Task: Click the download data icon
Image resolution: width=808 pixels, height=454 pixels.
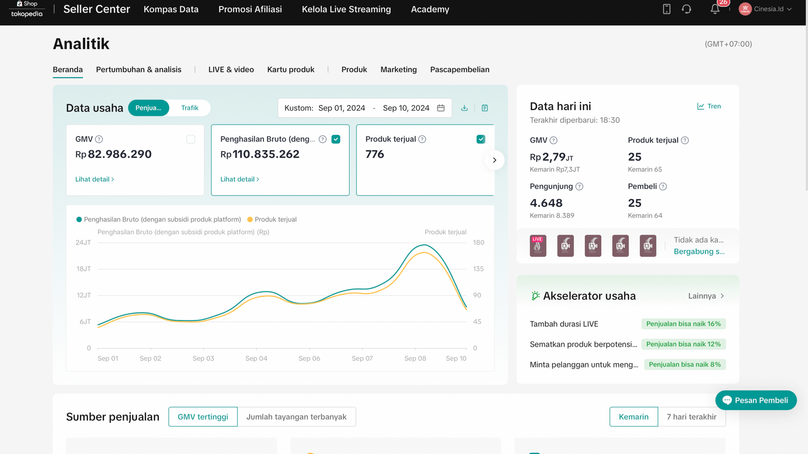Action: [464, 108]
